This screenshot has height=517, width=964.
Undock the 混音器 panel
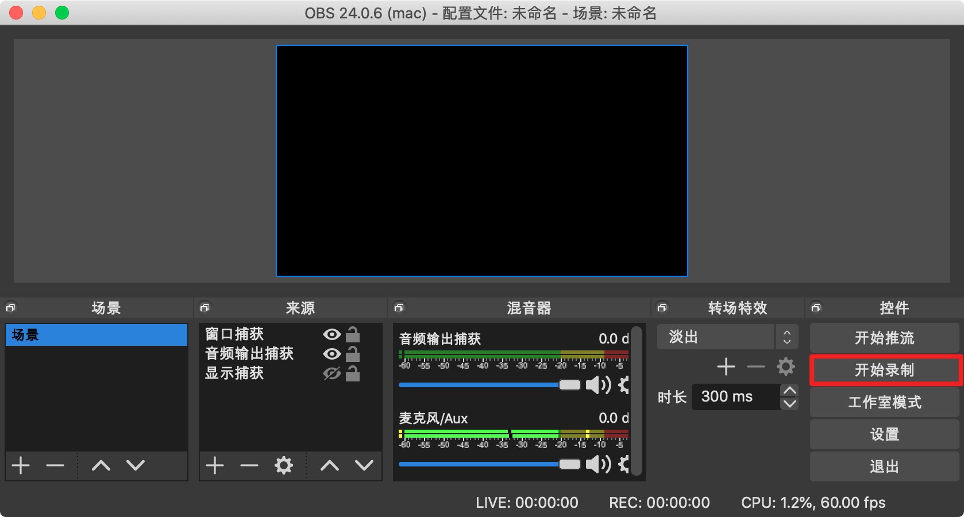[399, 308]
